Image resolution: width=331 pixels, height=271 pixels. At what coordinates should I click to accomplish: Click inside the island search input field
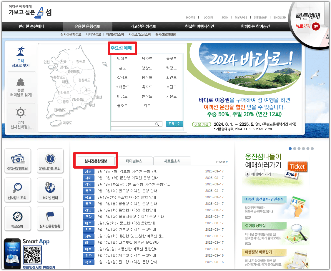tap(134, 124)
